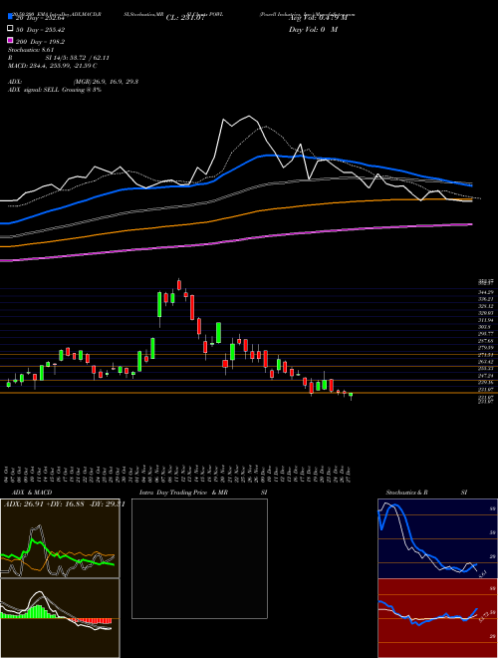Click the 344.29 price axis label
498x658 pixels.
coord(486,292)
